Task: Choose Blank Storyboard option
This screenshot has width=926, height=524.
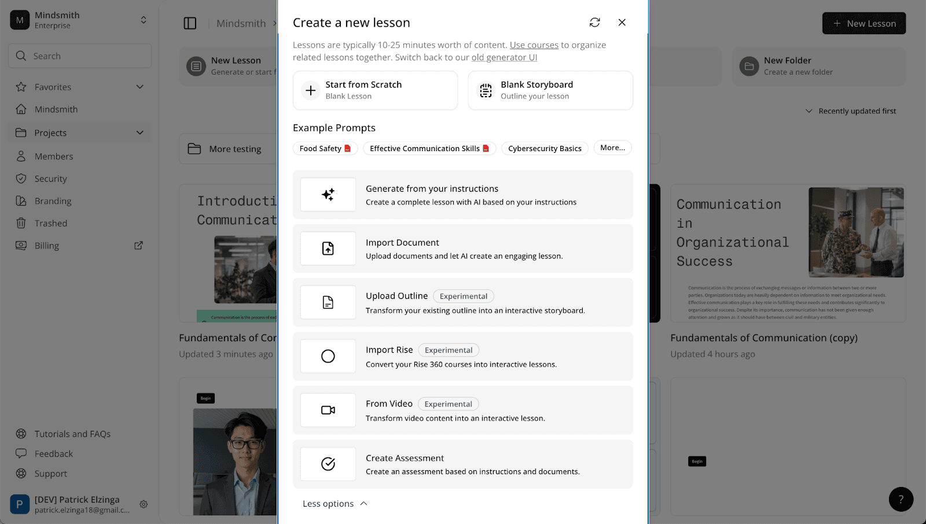Action: (550, 90)
